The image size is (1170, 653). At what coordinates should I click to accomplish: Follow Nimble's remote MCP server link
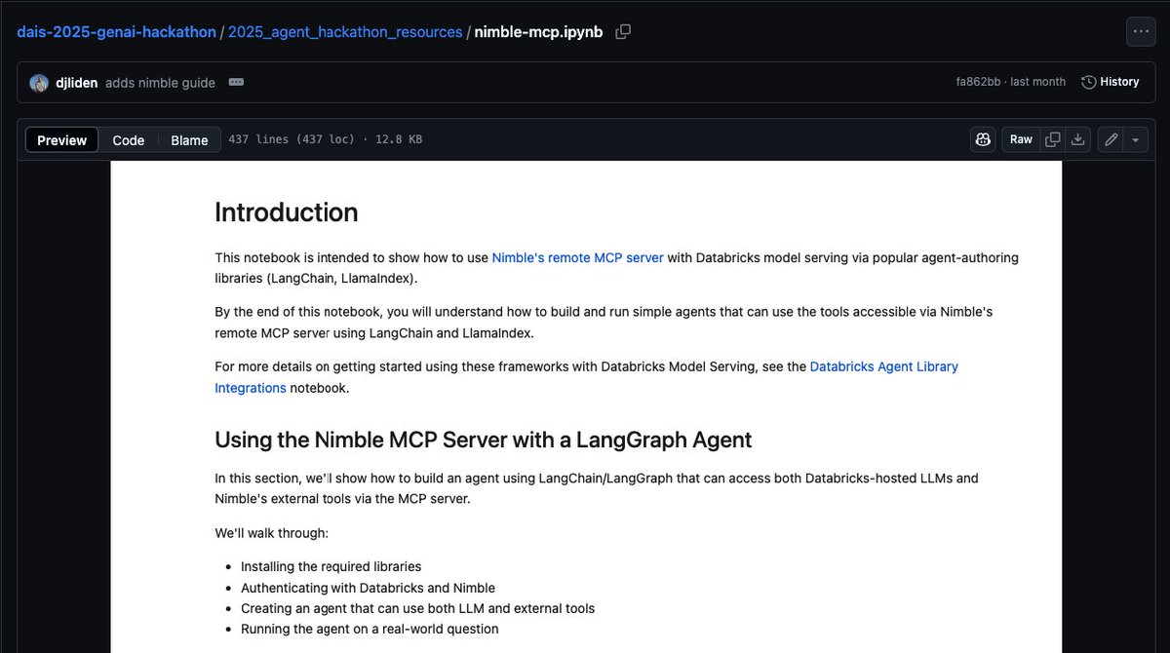[577, 258]
